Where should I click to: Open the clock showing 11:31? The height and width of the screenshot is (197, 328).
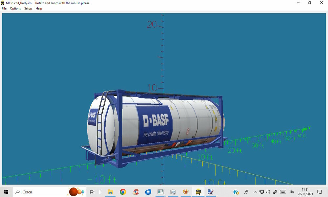[x=305, y=192]
